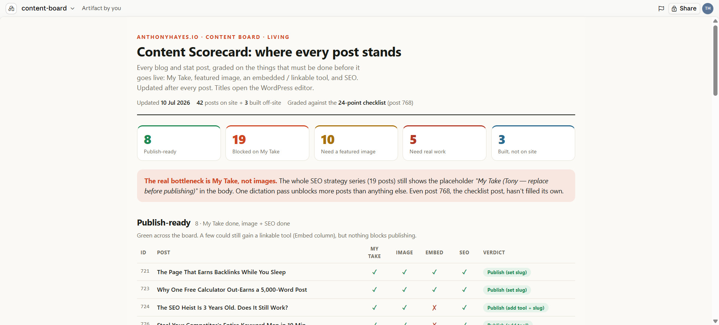Screen dimensions: 719x325
Task: Select the 5 Need real work card
Action: [x=445, y=143]
